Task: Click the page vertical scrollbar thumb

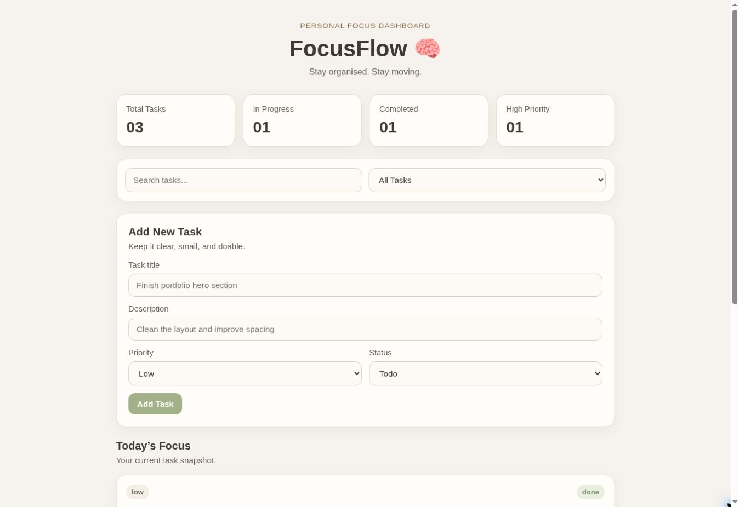Action: click(x=735, y=157)
